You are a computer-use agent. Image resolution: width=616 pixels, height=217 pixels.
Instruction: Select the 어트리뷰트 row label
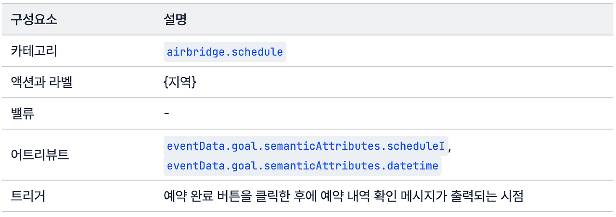(40, 155)
